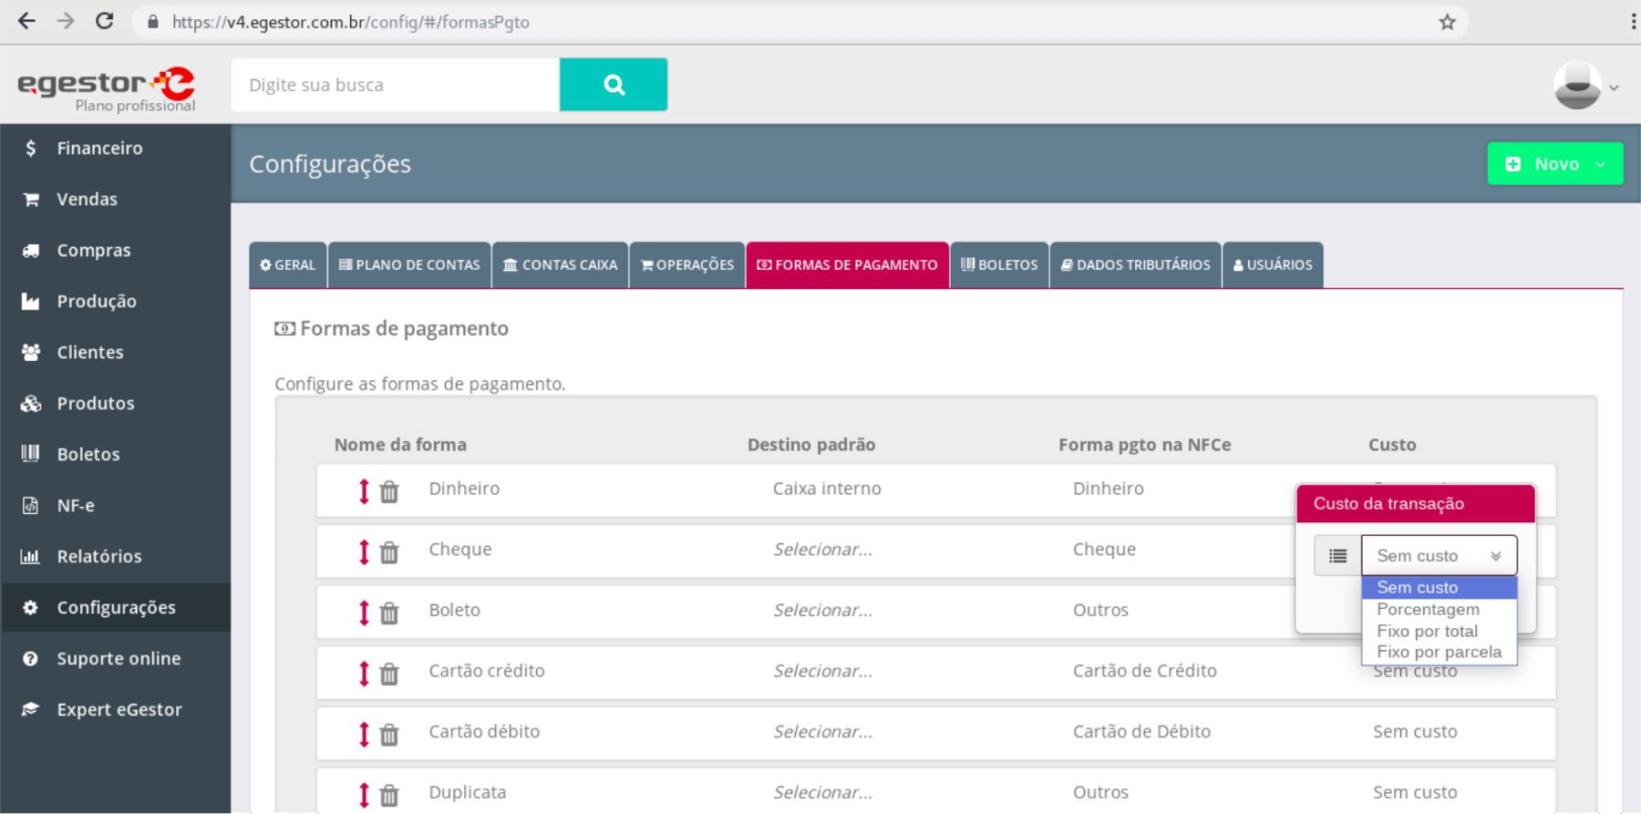This screenshot has height=814, width=1641.
Task: Focus the Digite sua busca field
Action: coord(396,85)
